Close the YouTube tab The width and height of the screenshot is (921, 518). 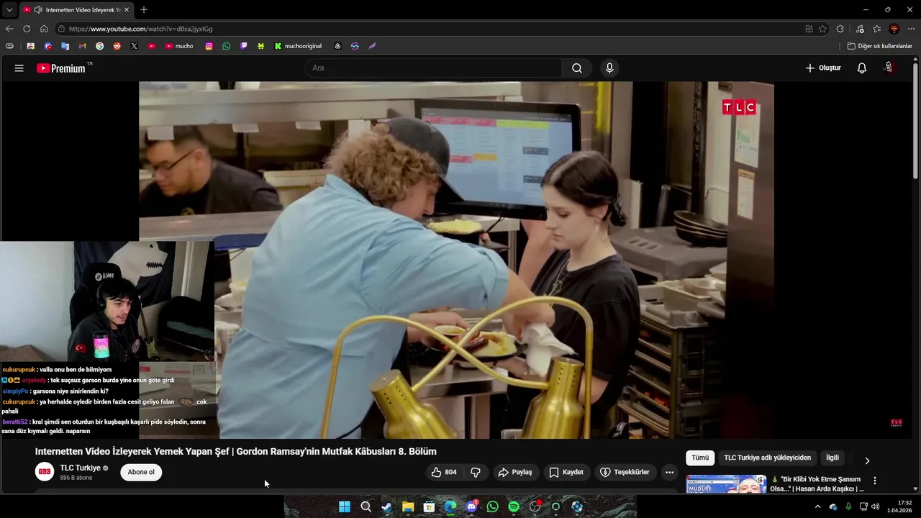coord(127,10)
